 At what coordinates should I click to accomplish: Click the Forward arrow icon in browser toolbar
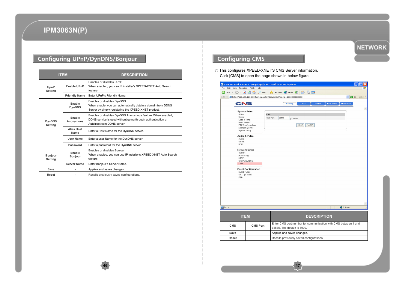click(237, 92)
